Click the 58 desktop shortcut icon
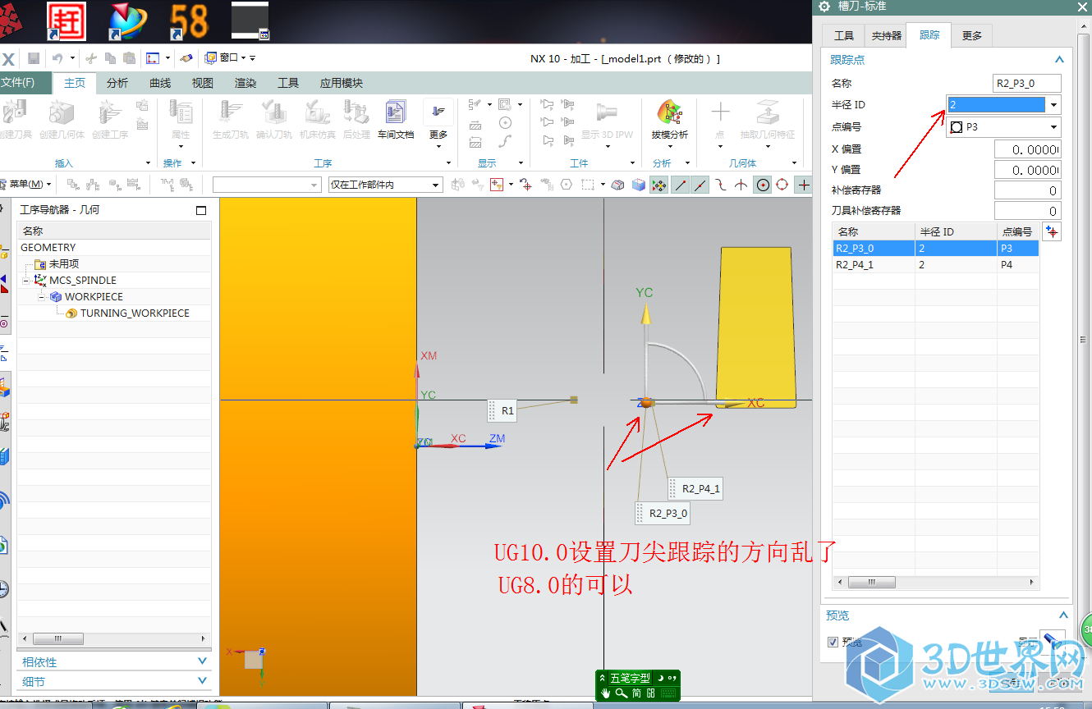 (189, 21)
